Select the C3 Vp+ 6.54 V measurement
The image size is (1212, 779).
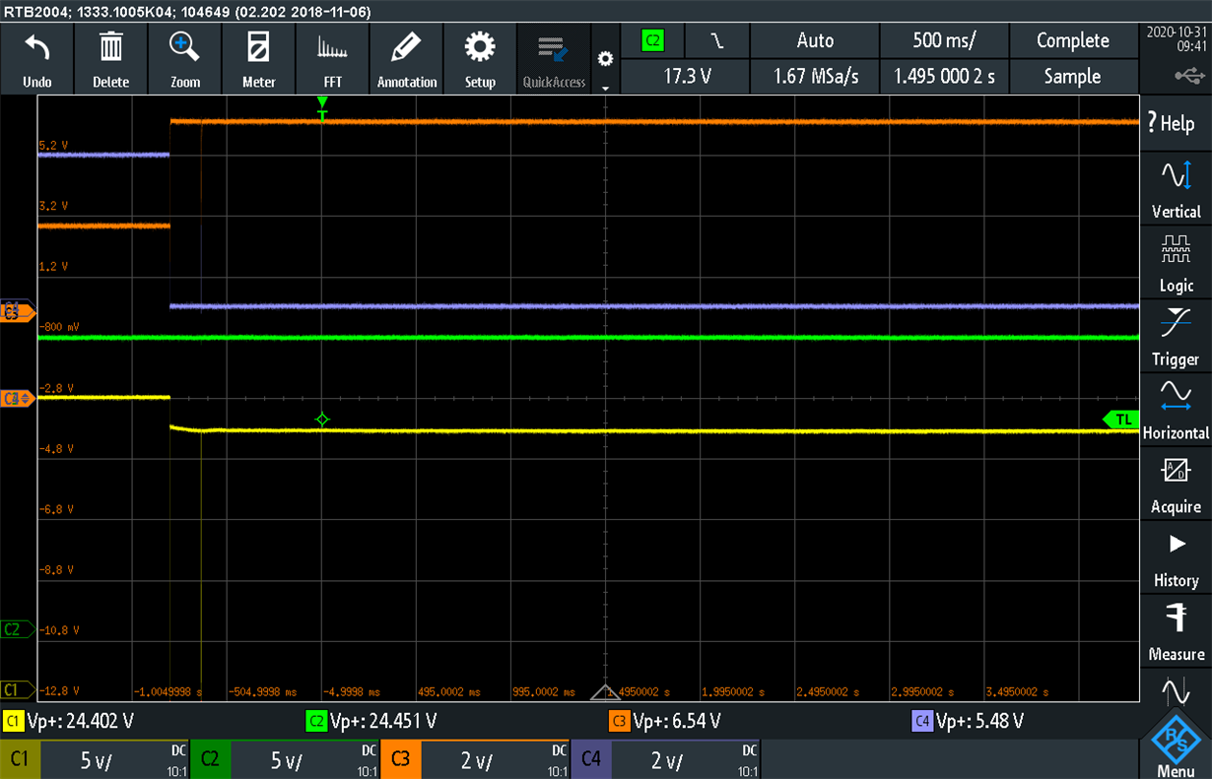(665, 722)
